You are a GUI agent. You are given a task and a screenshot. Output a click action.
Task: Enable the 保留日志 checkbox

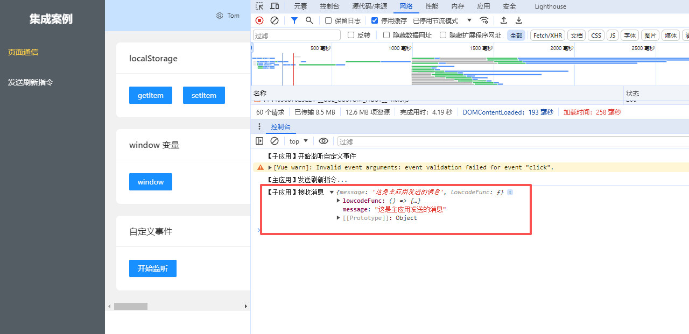point(329,20)
